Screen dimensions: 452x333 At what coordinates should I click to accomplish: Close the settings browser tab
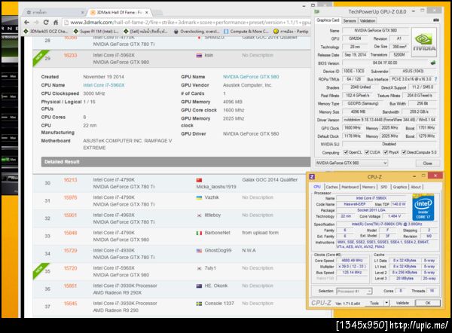click(x=82, y=12)
